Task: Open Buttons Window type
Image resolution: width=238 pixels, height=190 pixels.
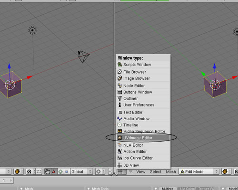Action: point(143,92)
